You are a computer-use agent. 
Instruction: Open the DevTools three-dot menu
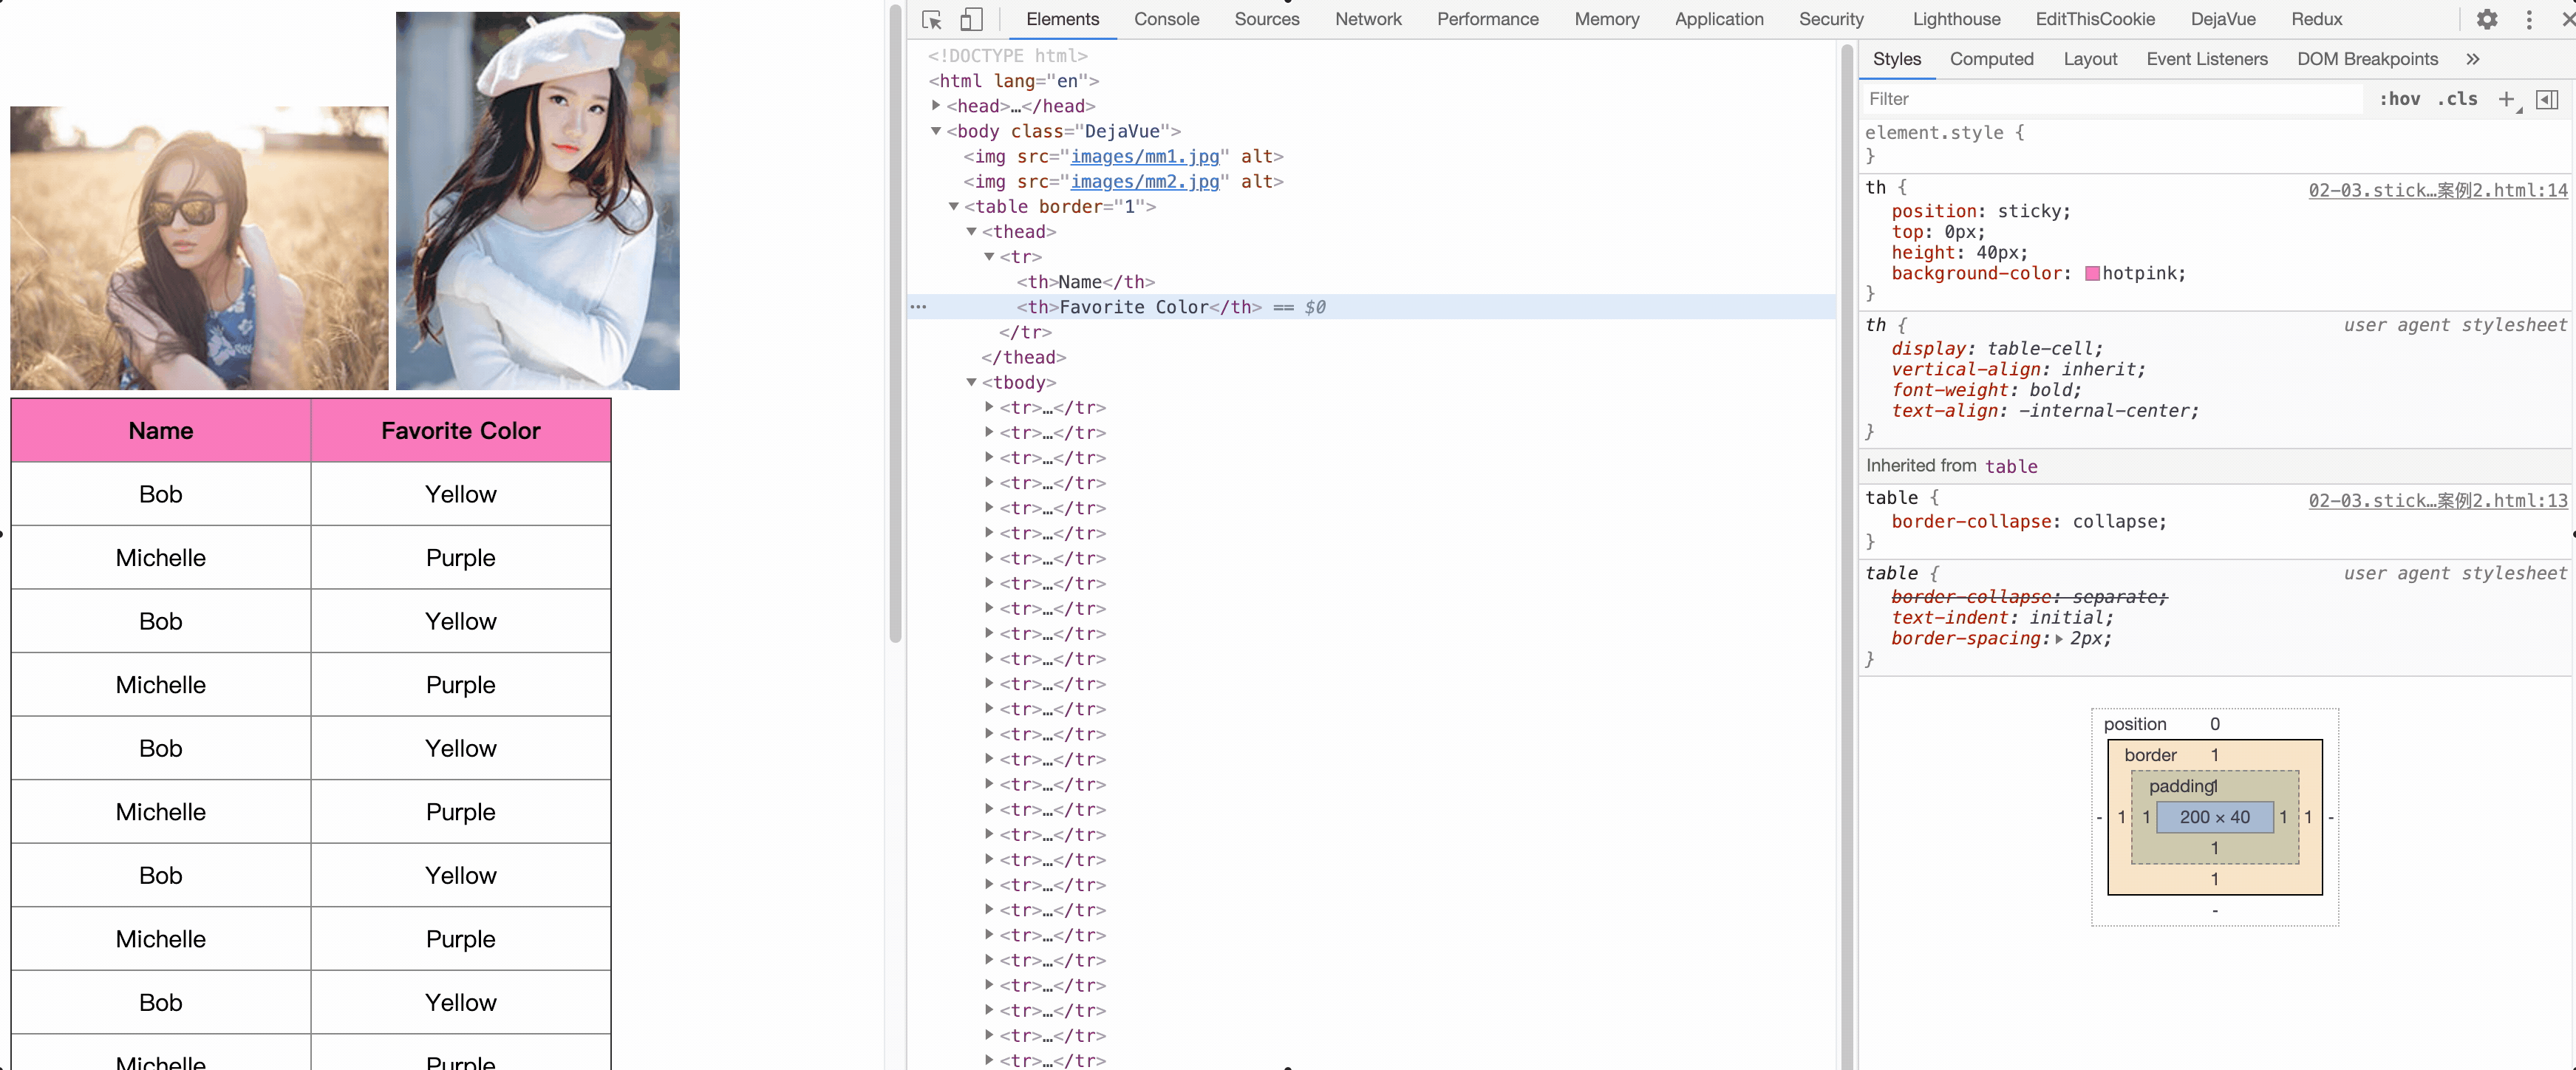click(x=2529, y=20)
